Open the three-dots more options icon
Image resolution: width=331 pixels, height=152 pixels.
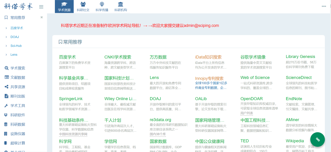point(324,6)
